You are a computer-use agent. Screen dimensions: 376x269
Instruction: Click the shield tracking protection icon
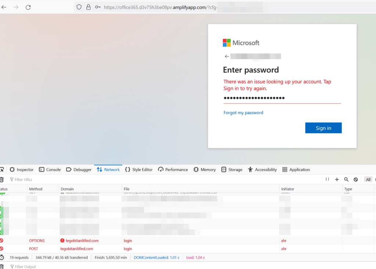click(79, 7)
